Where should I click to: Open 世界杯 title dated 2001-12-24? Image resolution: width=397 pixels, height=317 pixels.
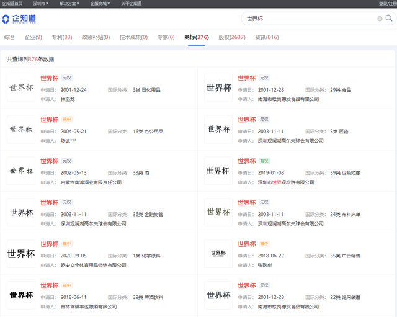pos(50,78)
